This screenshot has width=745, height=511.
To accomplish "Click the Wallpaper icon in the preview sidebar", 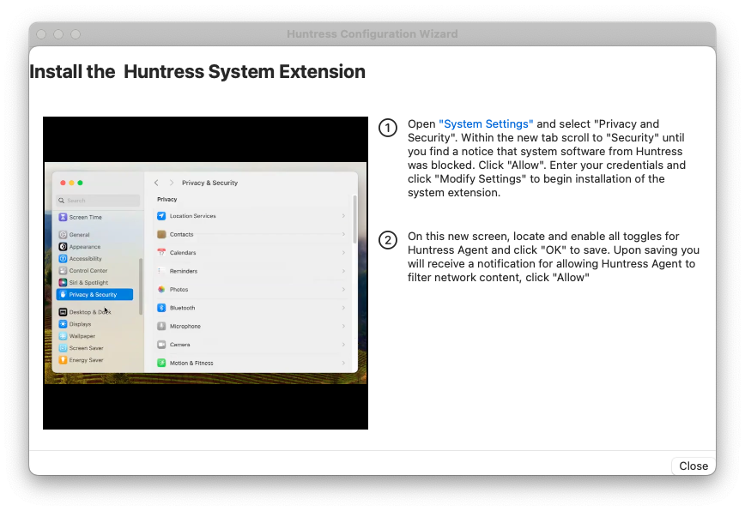I will point(63,336).
